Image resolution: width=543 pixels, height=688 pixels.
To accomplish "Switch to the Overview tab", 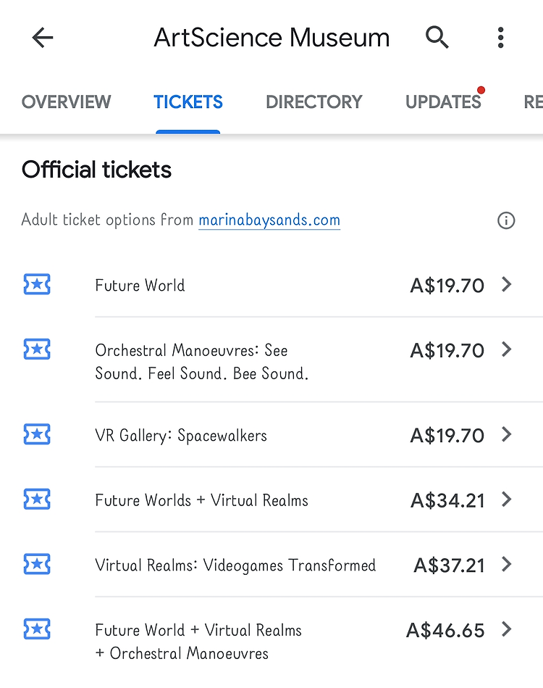I will 66,101.
